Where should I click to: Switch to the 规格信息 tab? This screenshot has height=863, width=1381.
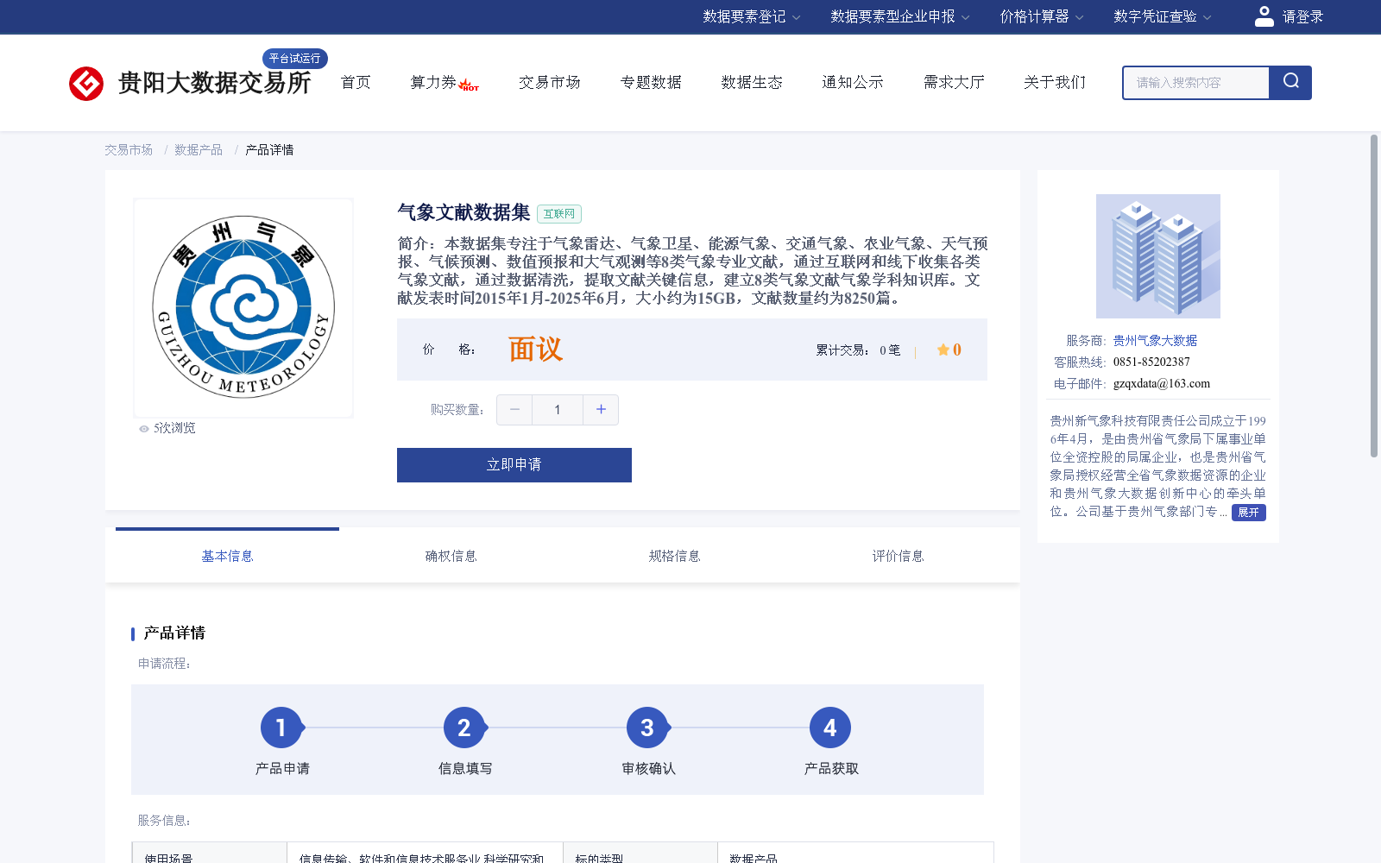pos(674,556)
